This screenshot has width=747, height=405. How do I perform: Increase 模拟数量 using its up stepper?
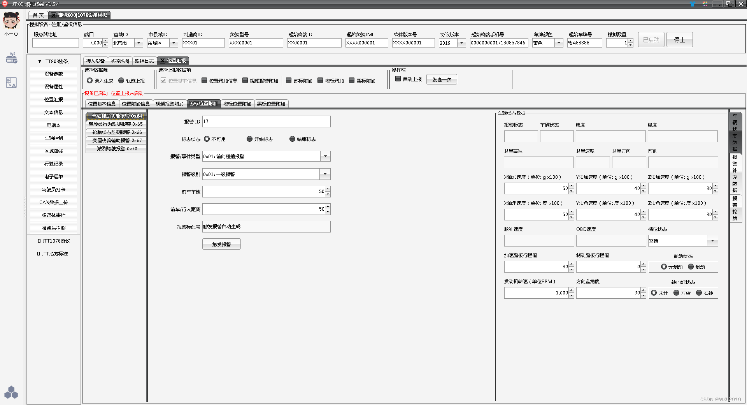(x=630, y=41)
